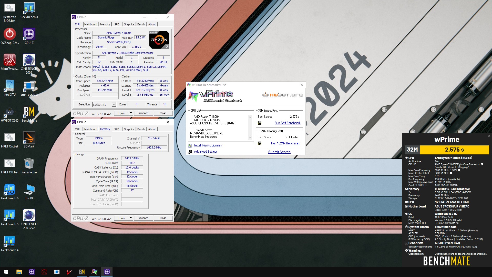492x277 pixels.
Task: Select the Geekbench 4 desktop shortcut
Action: click(x=9, y=243)
